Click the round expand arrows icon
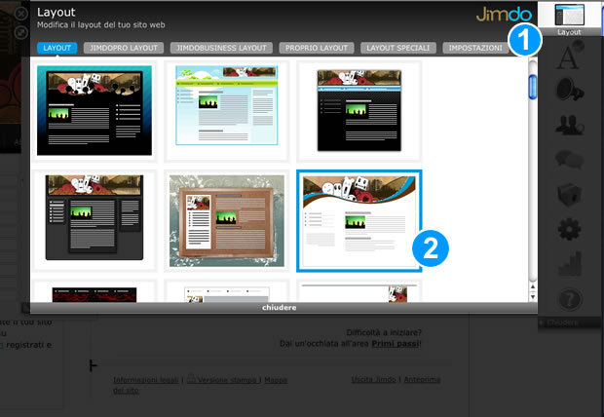 [x=20, y=32]
